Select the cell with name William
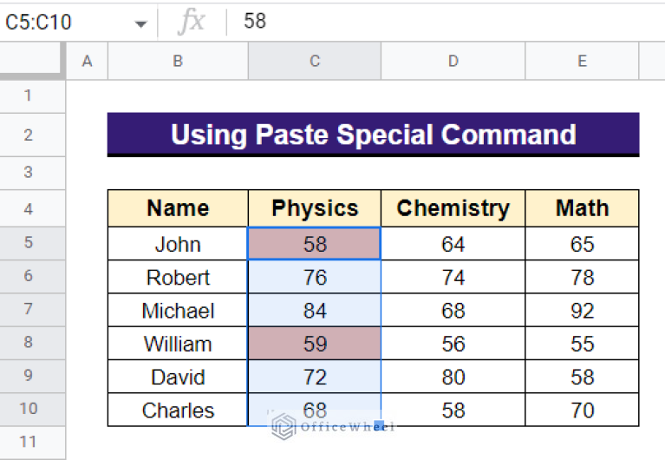 point(178,343)
